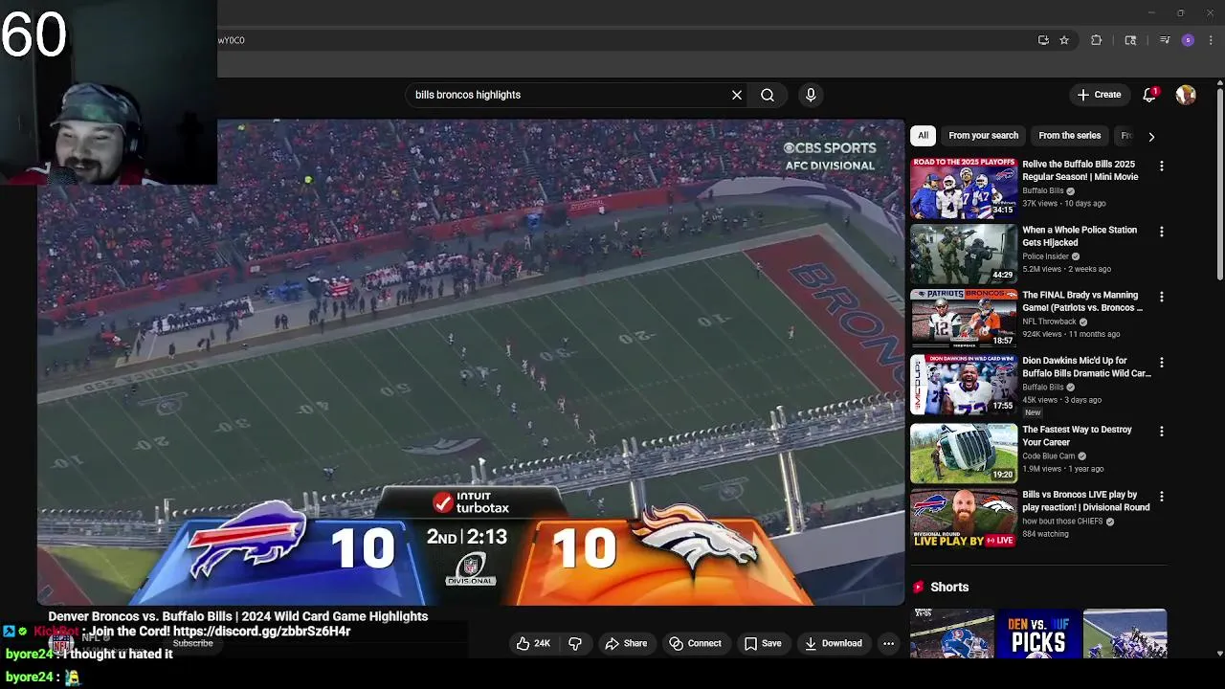
Task: Open the NFL Throwback channel link
Action: pos(1051,322)
